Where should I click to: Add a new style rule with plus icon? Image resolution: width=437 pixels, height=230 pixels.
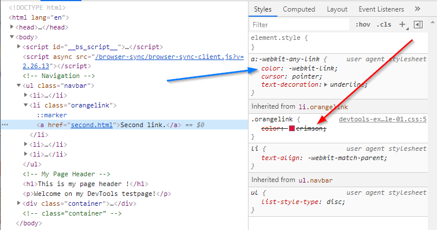click(x=402, y=24)
